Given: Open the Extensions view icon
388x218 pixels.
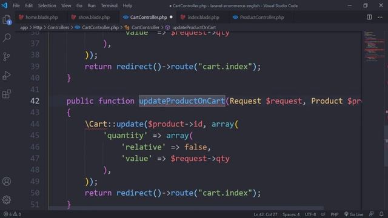Looking at the screenshot, I should (x=7, y=94).
